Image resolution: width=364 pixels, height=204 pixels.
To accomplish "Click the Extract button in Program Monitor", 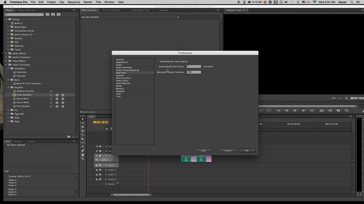I will 330,110.
